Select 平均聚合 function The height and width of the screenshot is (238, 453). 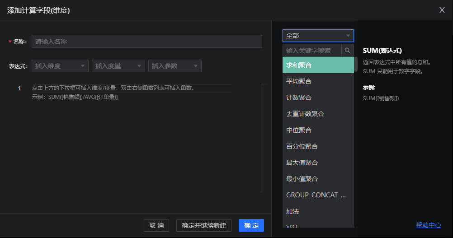coord(318,81)
